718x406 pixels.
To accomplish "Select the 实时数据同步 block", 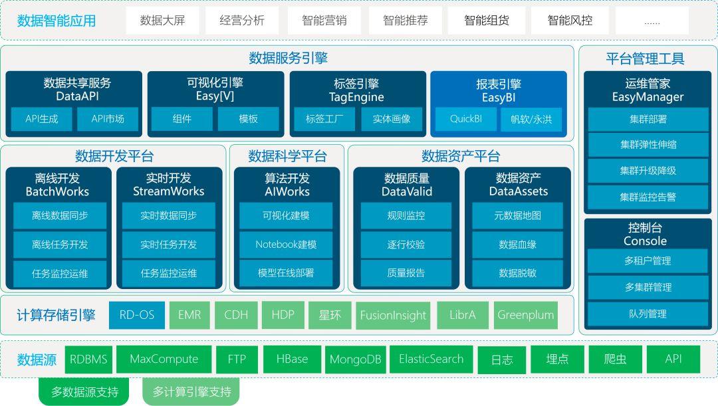I will tap(168, 215).
